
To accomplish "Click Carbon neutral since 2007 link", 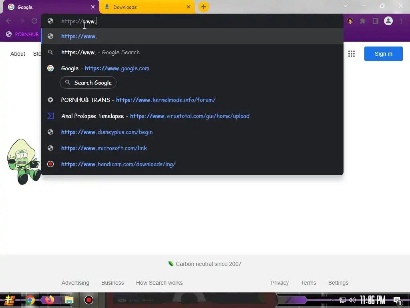I will tap(205, 264).
